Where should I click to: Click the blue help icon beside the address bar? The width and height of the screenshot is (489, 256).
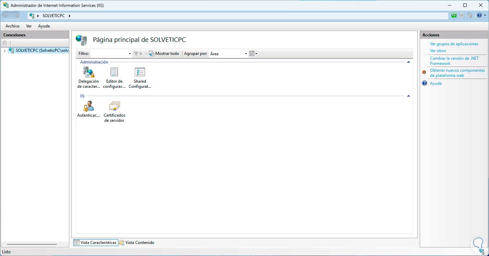pos(479,15)
